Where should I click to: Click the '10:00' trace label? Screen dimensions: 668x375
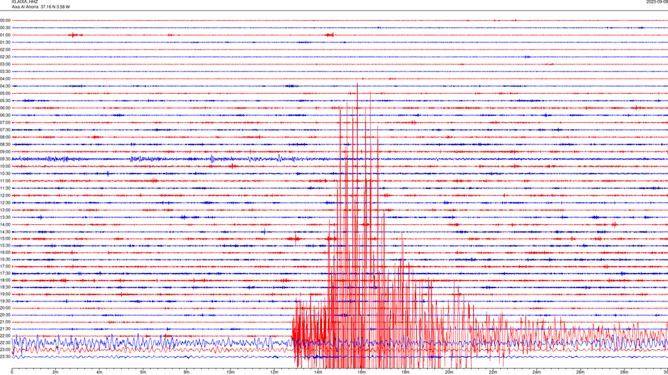point(5,167)
